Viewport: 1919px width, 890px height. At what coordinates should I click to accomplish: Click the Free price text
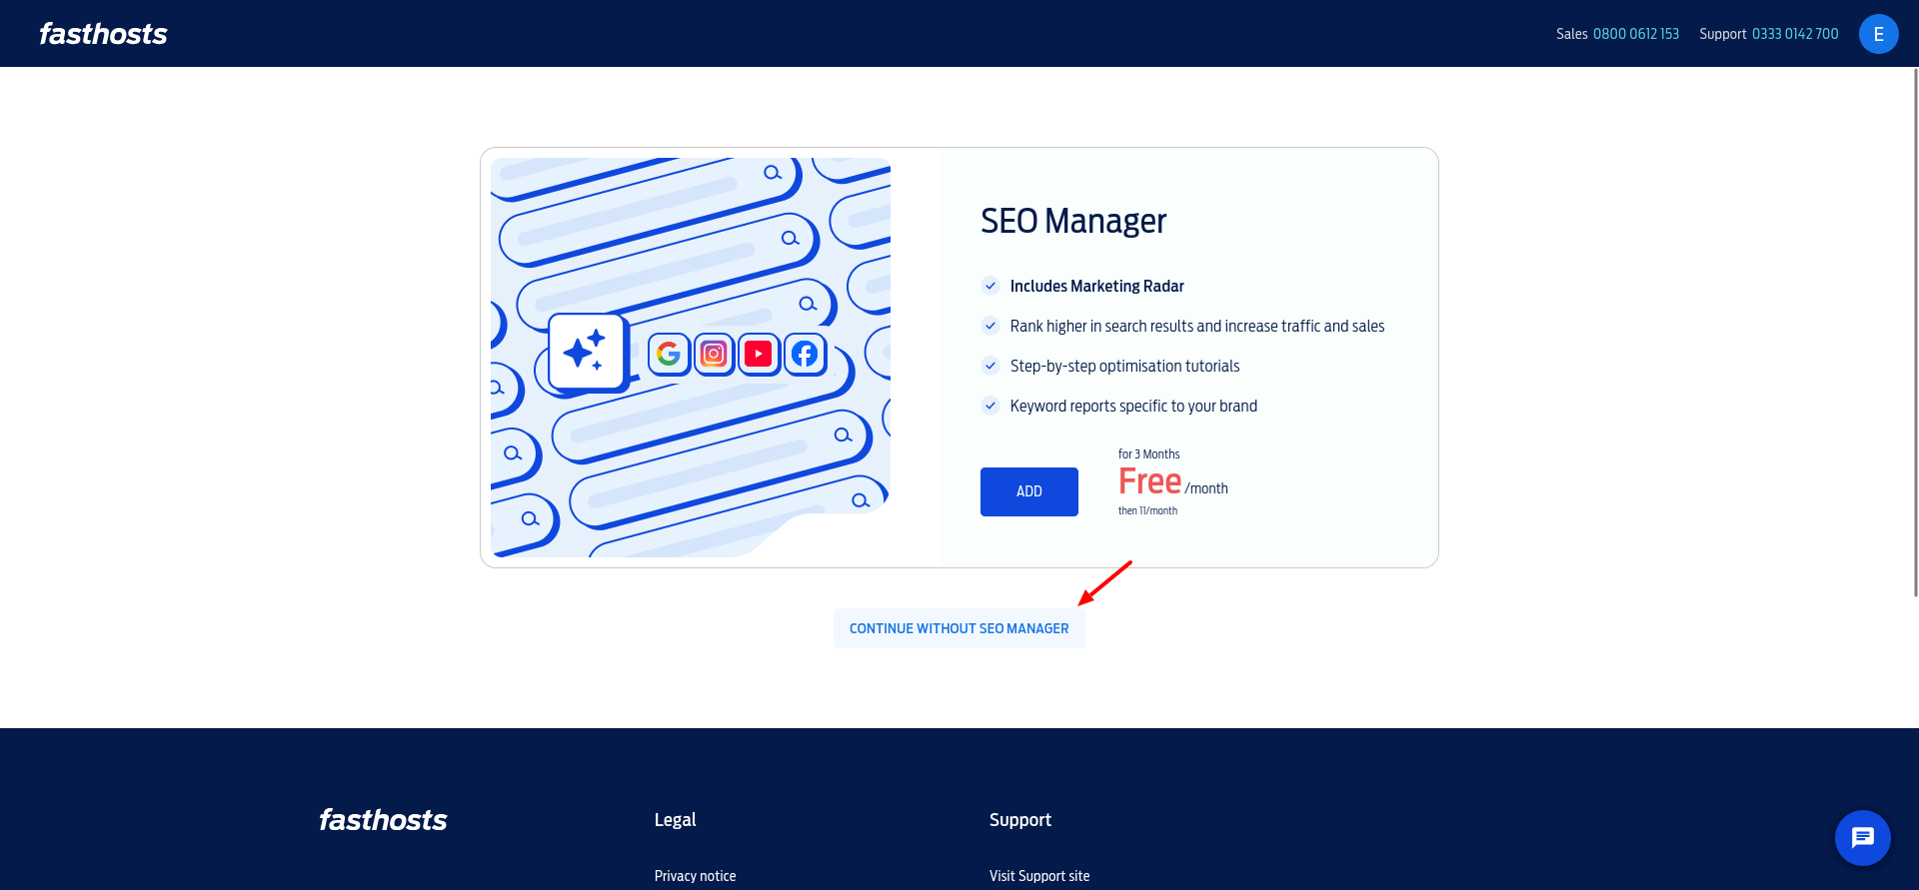1149,481
